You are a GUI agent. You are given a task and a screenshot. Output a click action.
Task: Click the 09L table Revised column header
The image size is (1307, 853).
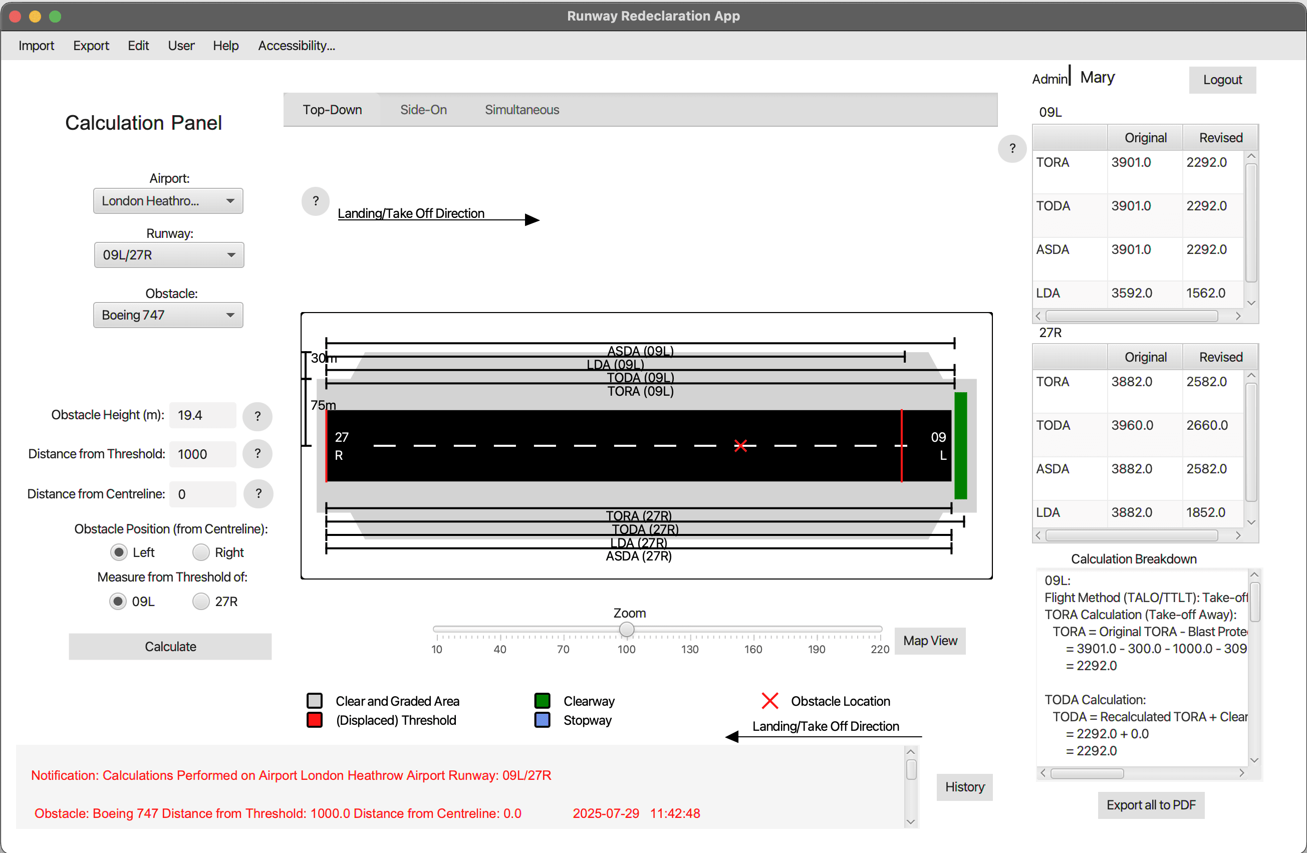click(1220, 138)
